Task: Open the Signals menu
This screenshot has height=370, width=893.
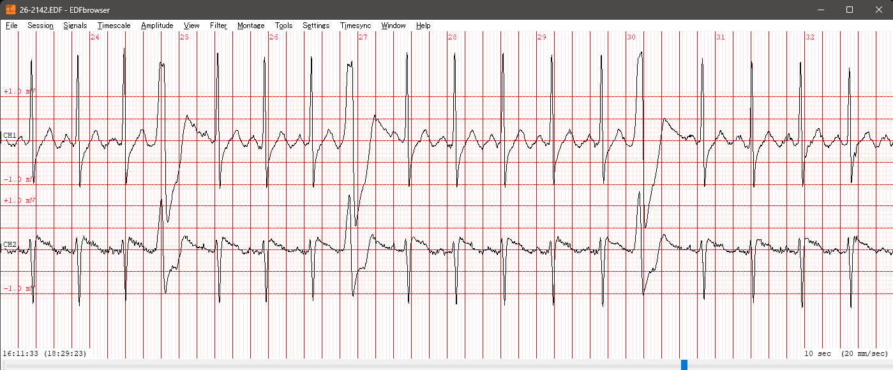Action: coord(75,26)
